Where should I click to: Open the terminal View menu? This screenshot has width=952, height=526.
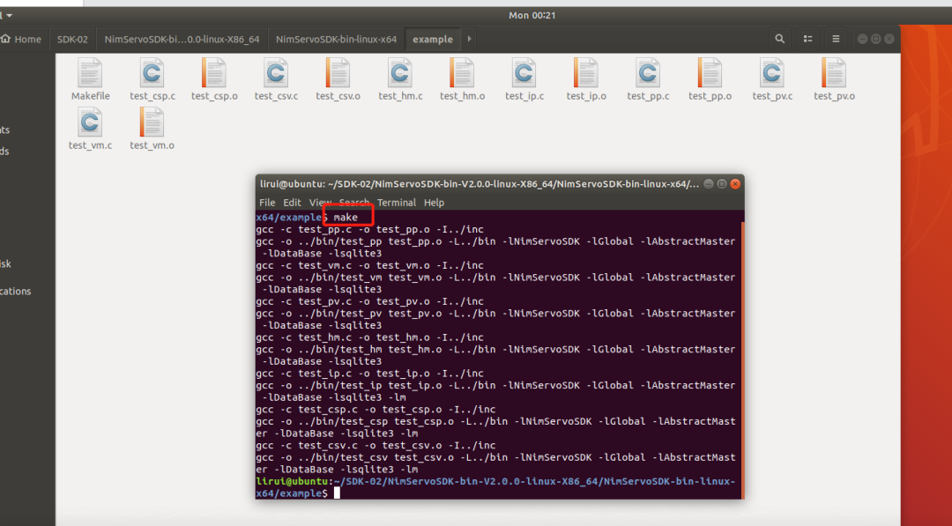click(x=320, y=203)
